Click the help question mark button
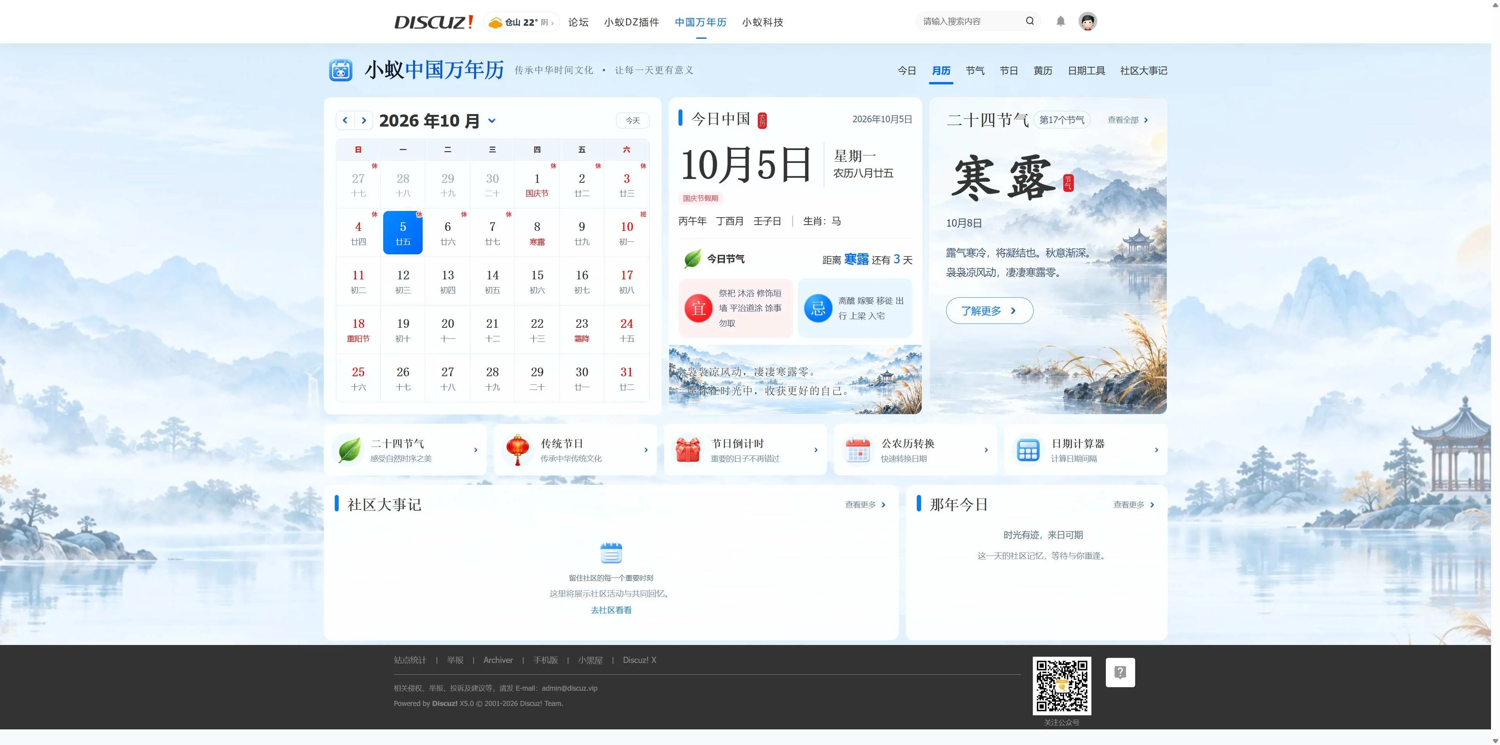 coord(1120,672)
